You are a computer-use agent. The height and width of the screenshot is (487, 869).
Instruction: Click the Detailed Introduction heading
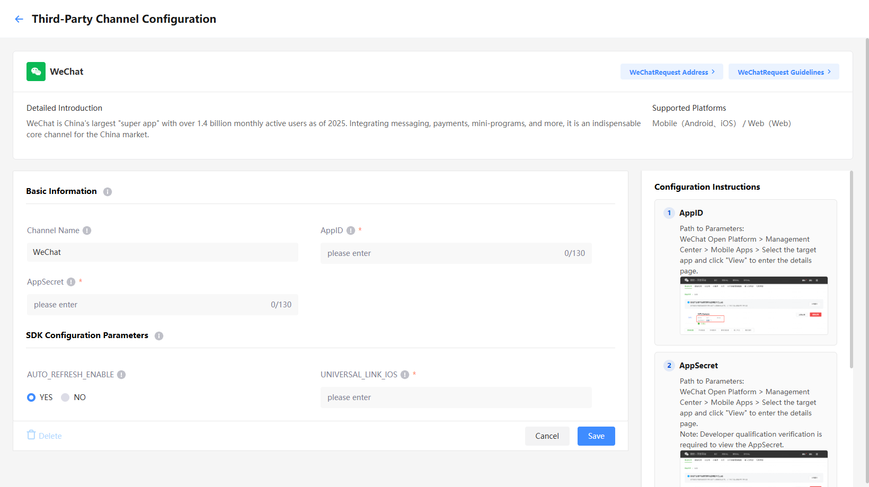tap(64, 108)
